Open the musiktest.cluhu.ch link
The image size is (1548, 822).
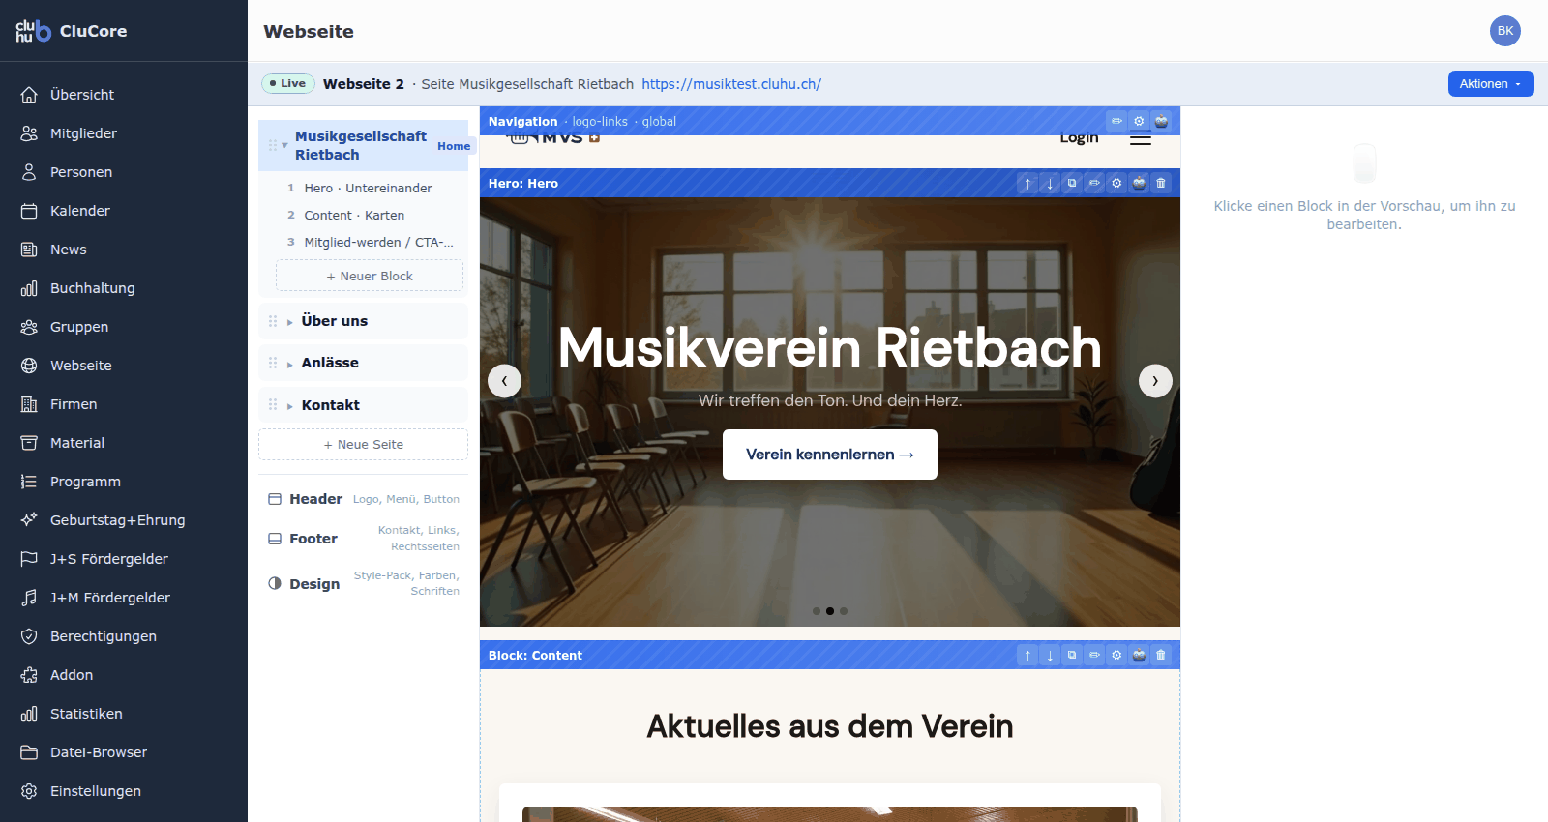[x=731, y=84]
